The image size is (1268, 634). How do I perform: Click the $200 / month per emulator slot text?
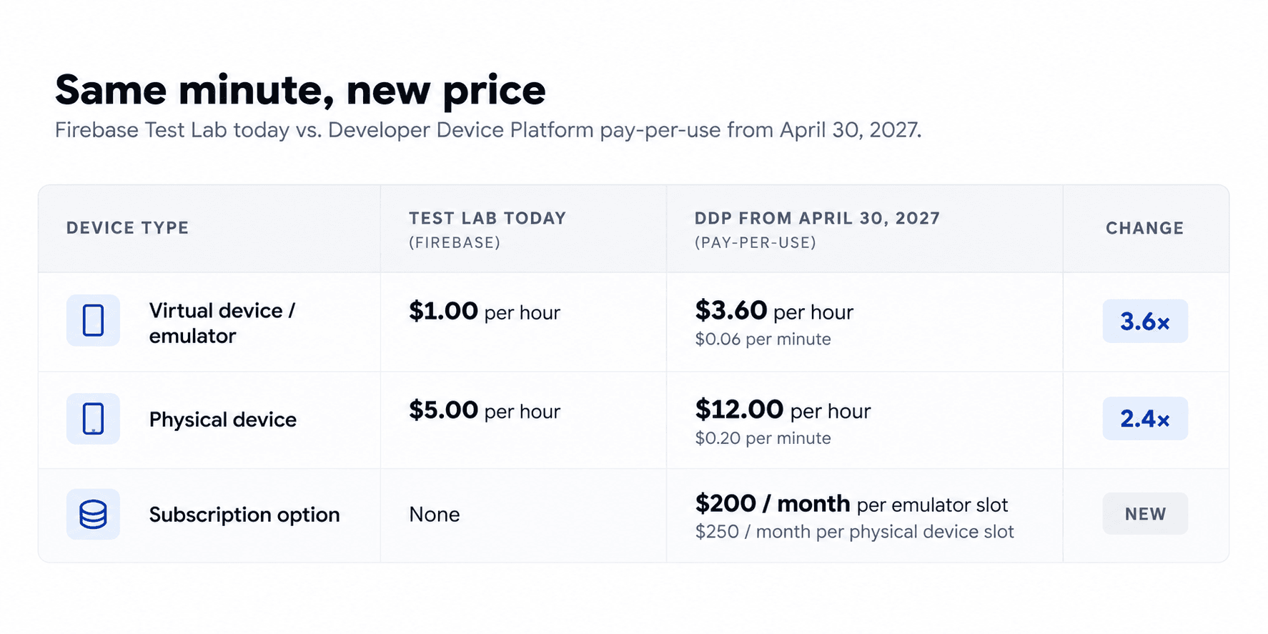click(851, 504)
